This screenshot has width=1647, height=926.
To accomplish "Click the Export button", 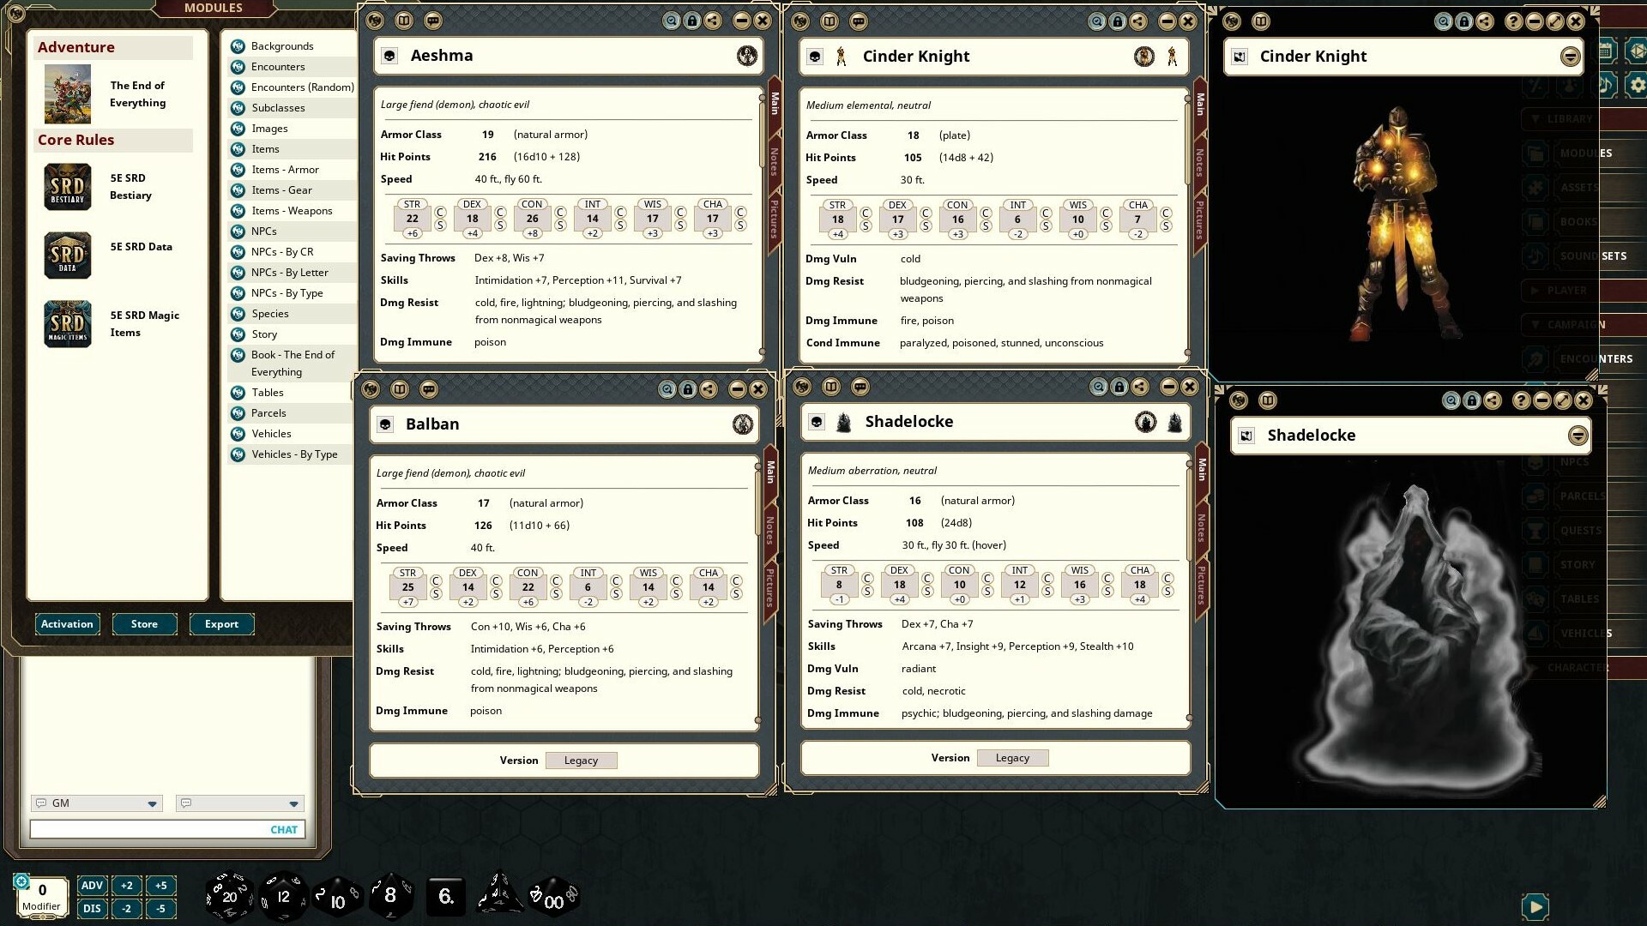I will pyautogui.click(x=221, y=624).
